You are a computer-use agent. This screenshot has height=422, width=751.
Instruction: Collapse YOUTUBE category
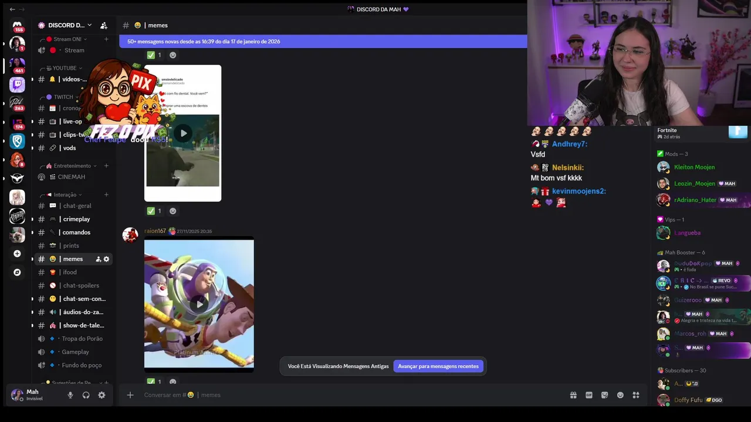[x=65, y=68]
